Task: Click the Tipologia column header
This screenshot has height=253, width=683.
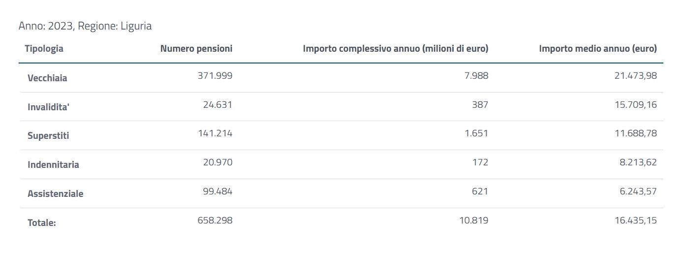Action: (44, 49)
